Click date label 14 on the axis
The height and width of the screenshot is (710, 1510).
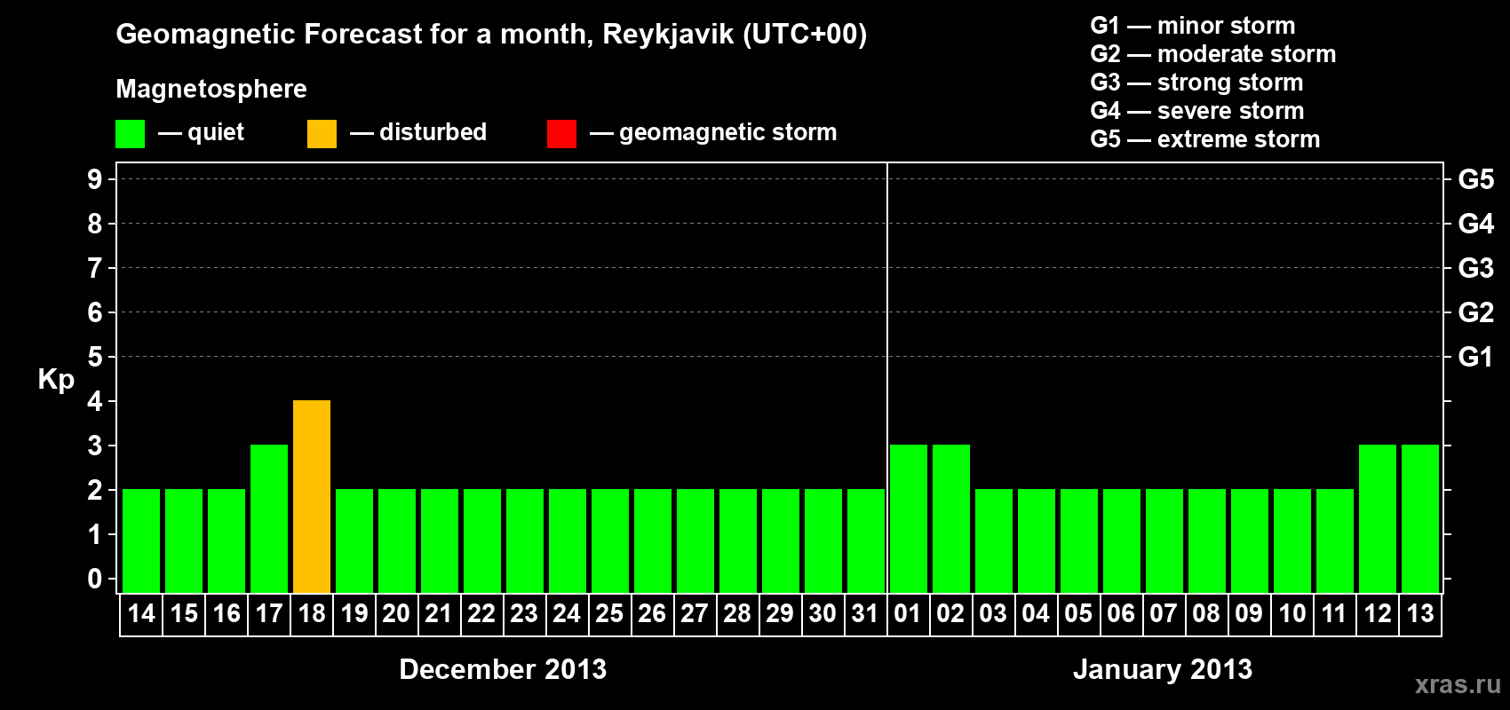point(141,613)
